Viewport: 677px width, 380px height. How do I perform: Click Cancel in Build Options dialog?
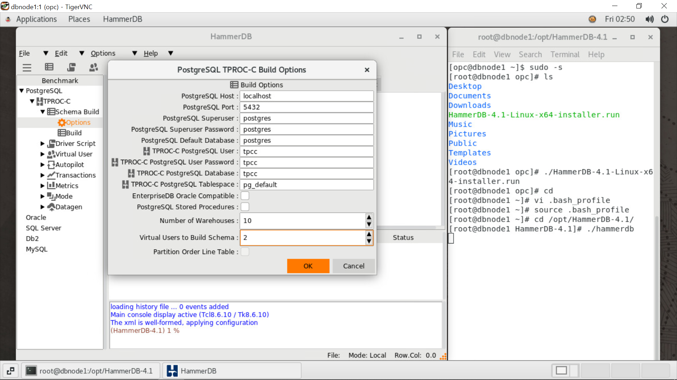(x=353, y=266)
